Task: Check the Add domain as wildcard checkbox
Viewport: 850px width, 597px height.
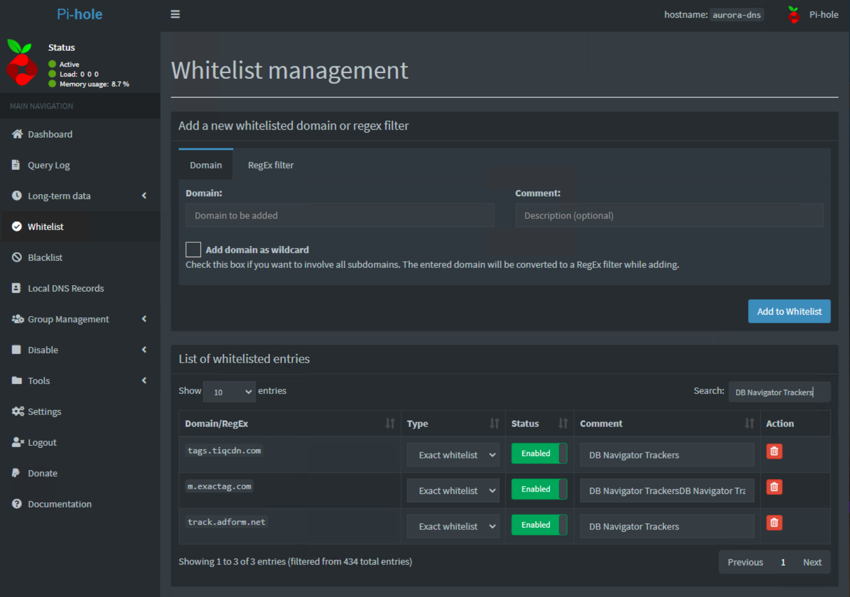Action: tap(193, 249)
